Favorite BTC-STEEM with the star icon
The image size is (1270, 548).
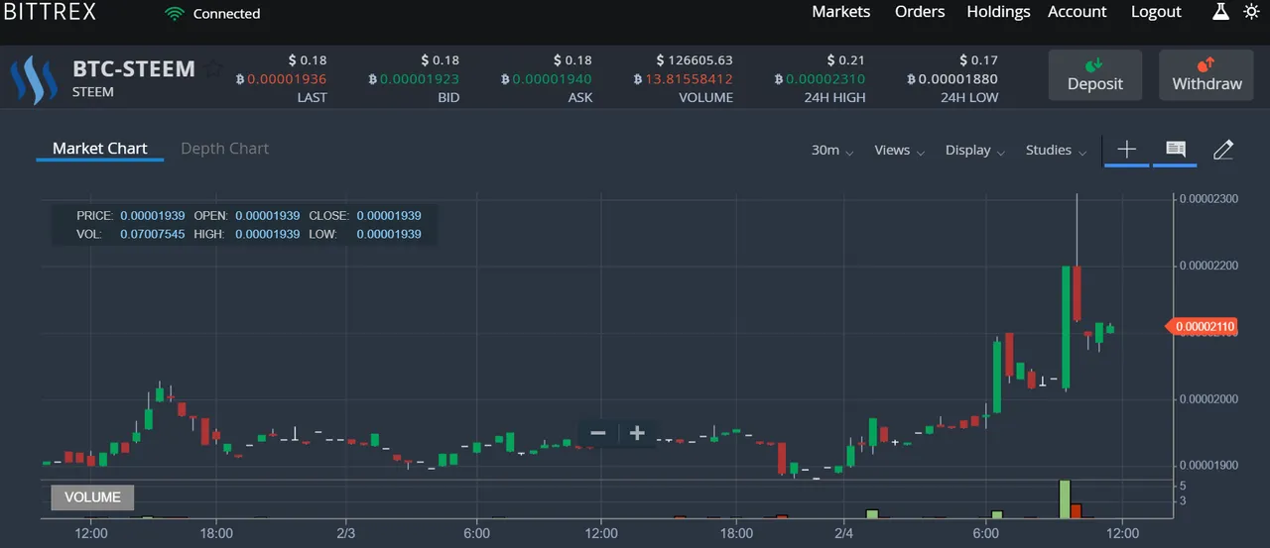(x=213, y=69)
